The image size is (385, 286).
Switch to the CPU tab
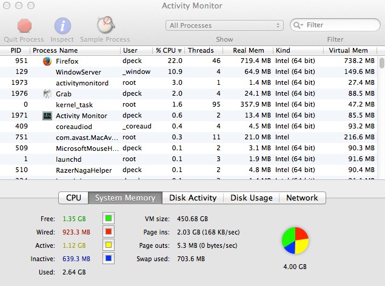(73, 198)
